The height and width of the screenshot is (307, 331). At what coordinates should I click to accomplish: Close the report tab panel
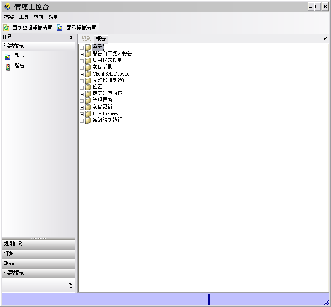(x=325, y=39)
